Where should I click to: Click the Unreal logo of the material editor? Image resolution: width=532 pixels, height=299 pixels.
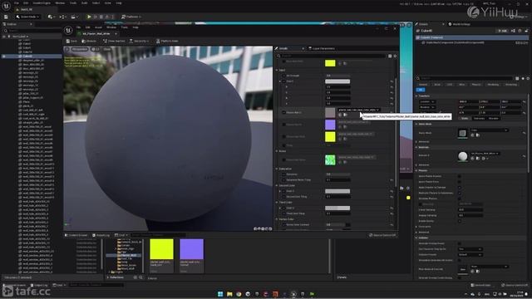click(68, 30)
